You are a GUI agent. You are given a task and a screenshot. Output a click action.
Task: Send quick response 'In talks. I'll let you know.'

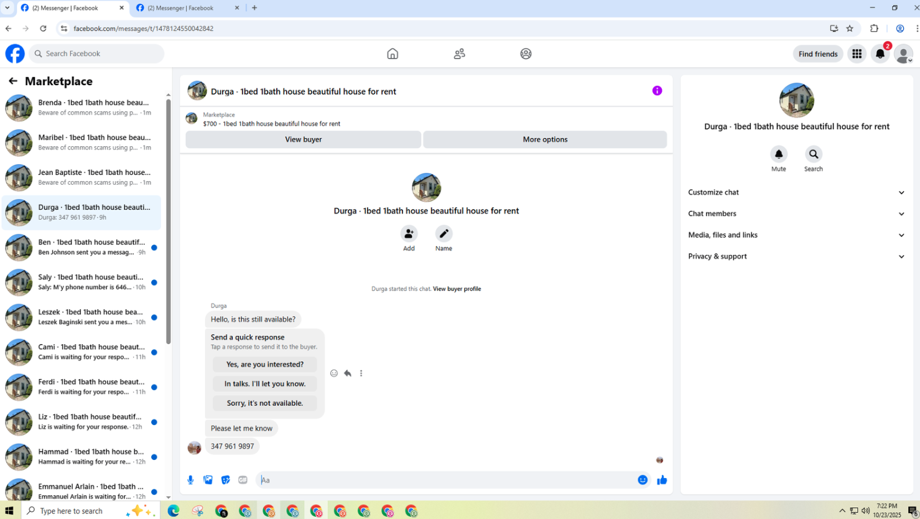click(265, 383)
